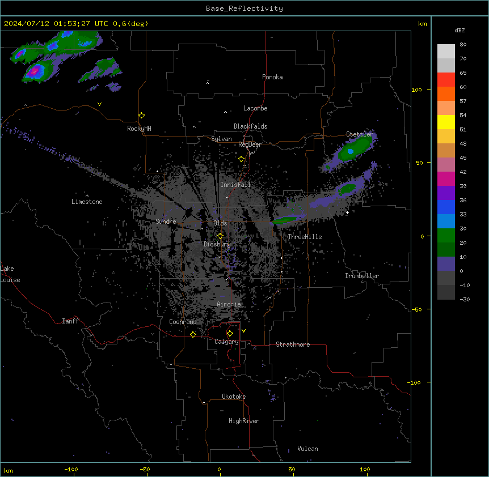This screenshot has width=489, height=477.
Task: Click the Sundre label
Action: 166,222
